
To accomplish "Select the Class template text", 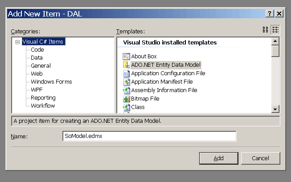I will [138, 107].
